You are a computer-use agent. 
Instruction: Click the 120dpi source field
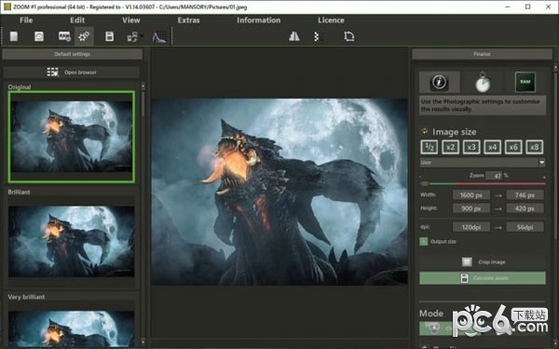point(470,227)
